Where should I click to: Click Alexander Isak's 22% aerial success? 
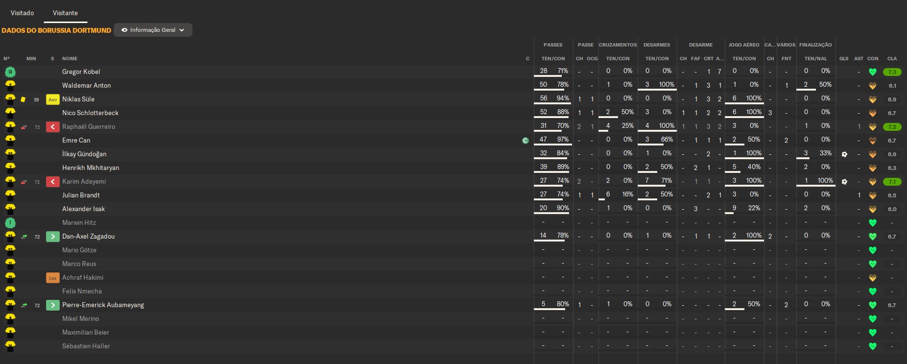pyautogui.click(x=754, y=208)
